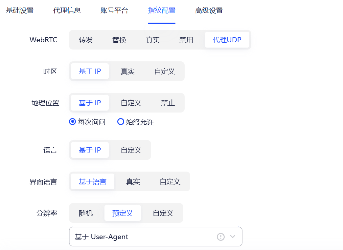Image resolution: width=343 pixels, height=250 pixels.
Task: Set 分辨率 to 随机
Action: 86,213
